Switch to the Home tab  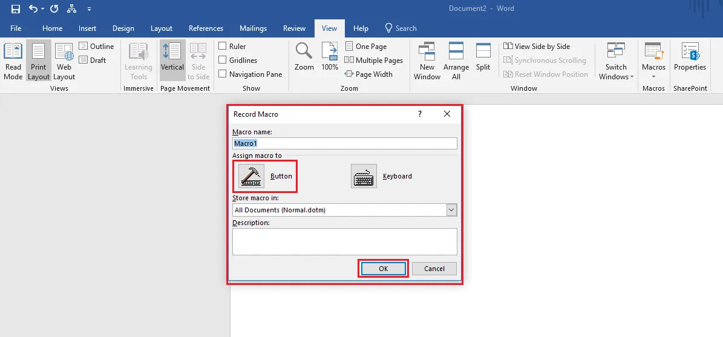(52, 28)
